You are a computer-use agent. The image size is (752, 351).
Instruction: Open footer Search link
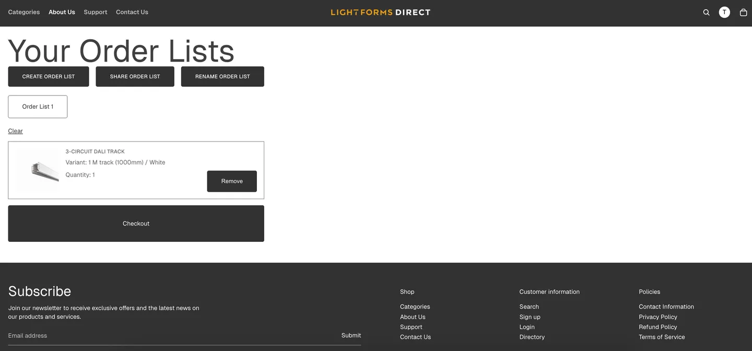(529, 307)
